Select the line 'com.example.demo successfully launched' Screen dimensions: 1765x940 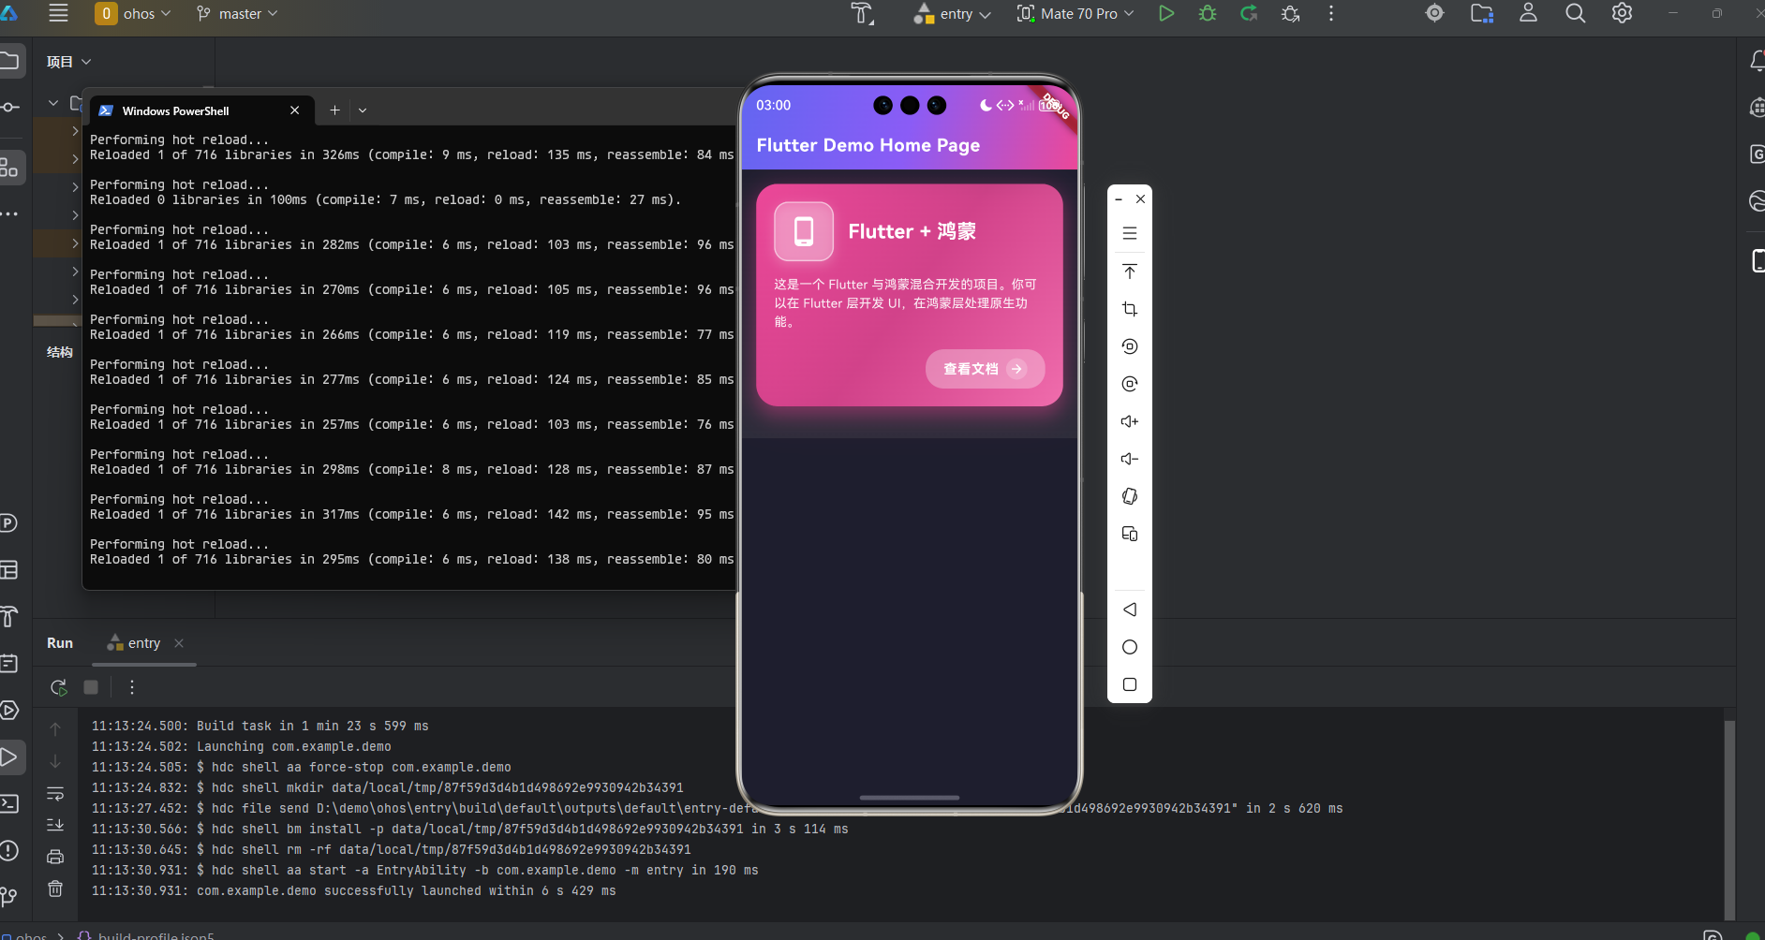point(353,890)
